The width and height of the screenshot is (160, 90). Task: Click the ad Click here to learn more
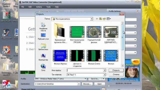[124, 79]
